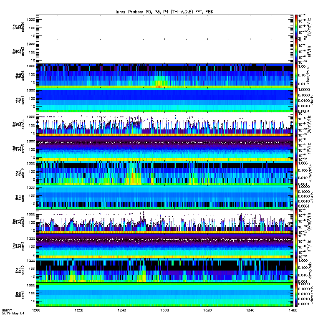Click the '100' y-axis tick of the fbk edc12 panel
Screen dimensions: 313x334
click(x=32, y=269)
